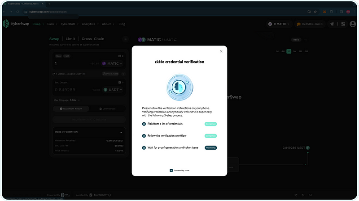The height and width of the screenshot is (201, 359).
Task: Click the Half amount button
Action: click(66, 56)
